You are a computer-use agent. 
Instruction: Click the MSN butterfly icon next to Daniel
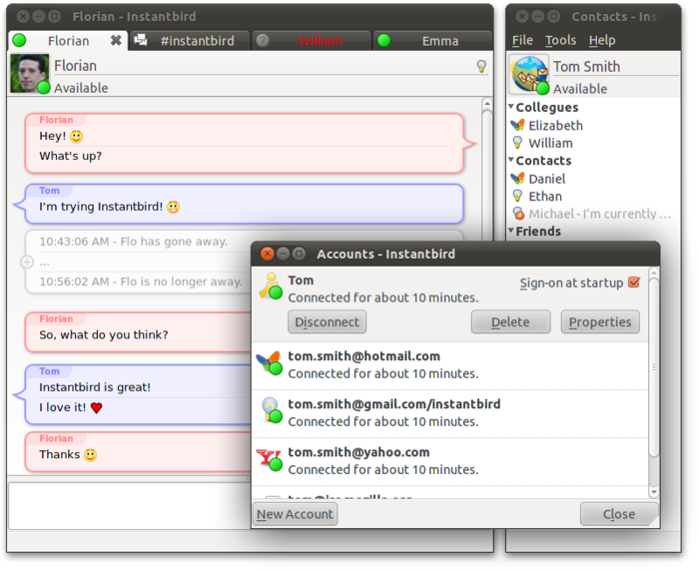517,179
